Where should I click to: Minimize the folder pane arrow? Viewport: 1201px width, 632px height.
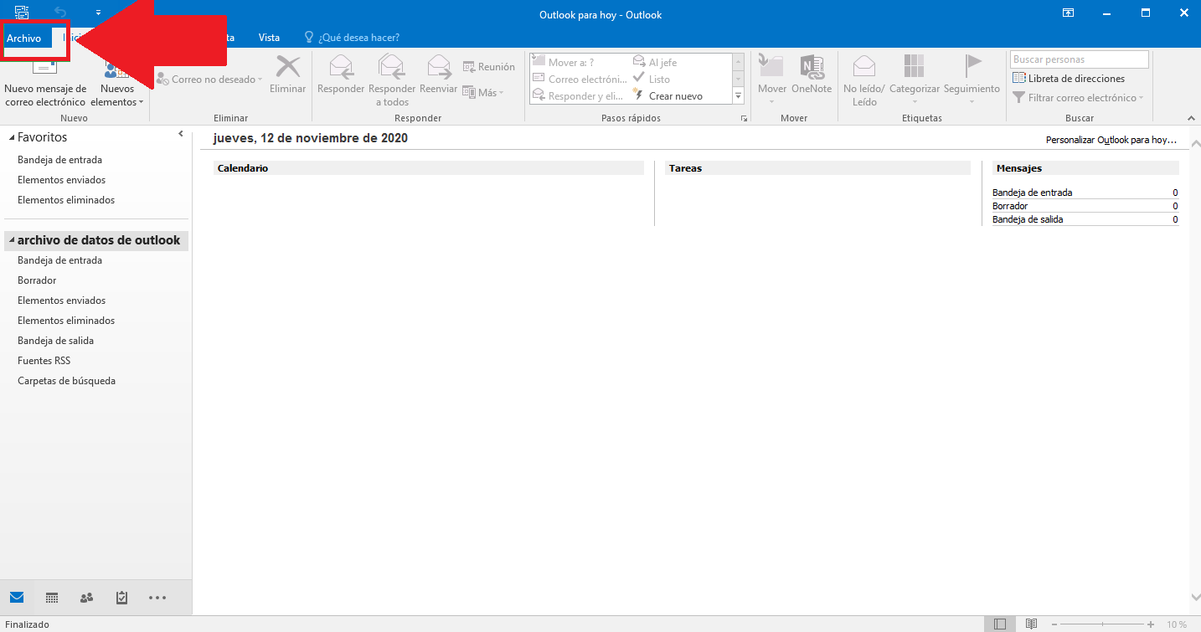(x=181, y=135)
